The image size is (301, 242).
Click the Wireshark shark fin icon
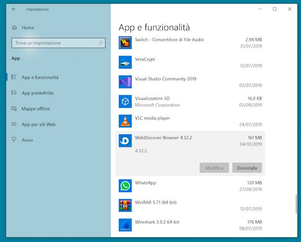(x=125, y=225)
